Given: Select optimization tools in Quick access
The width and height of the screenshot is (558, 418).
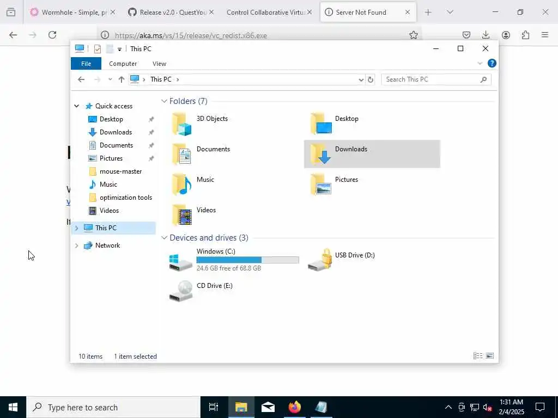Looking at the screenshot, I should point(120,198).
